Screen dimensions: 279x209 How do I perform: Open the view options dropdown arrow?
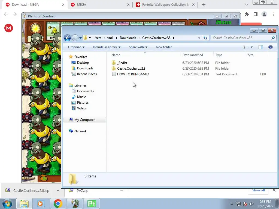point(251,47)
